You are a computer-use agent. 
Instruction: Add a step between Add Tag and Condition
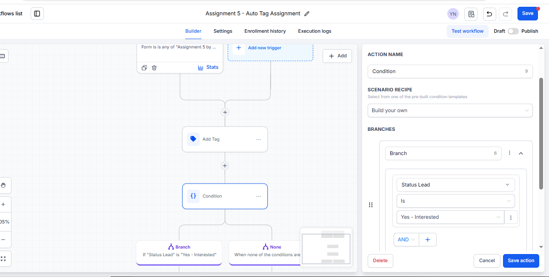[x=225, y=166]
